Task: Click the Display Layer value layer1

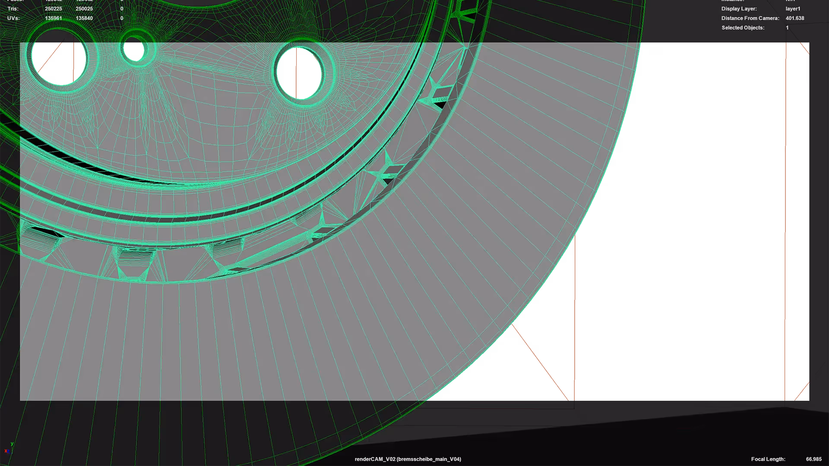Action: [793, 9]
